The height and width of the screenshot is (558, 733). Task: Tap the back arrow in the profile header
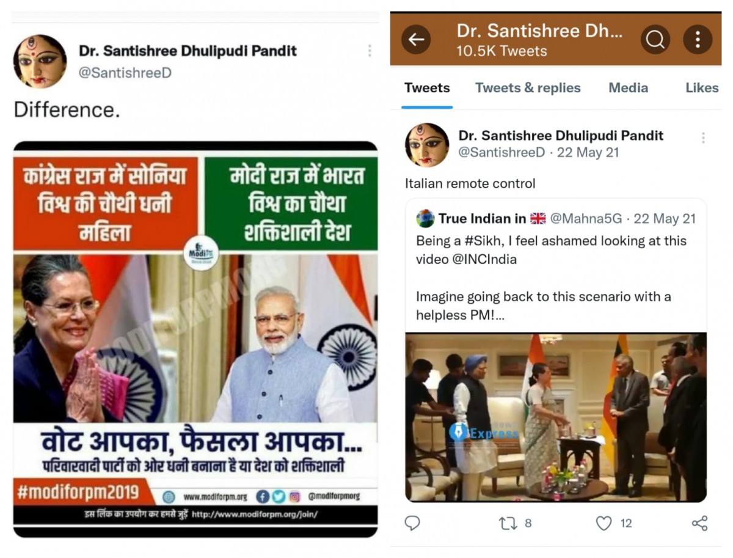(416, 40)
